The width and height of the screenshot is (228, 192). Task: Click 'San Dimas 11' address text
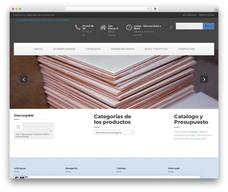[113, 27]
